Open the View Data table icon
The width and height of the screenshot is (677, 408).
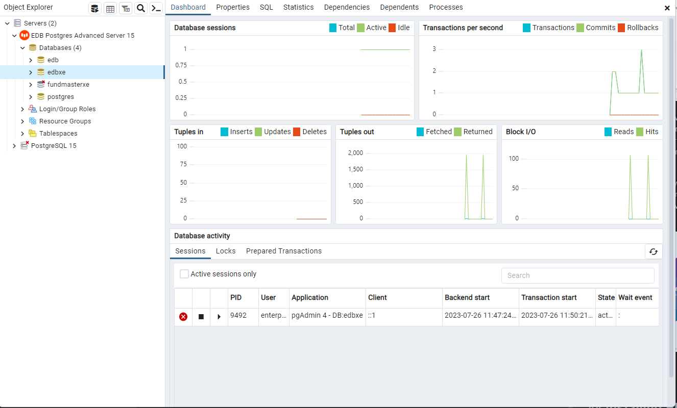110,8
